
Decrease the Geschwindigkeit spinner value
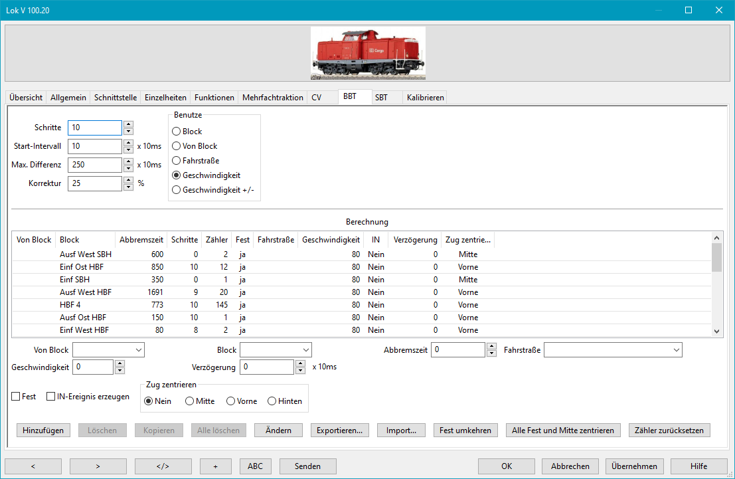120,371
